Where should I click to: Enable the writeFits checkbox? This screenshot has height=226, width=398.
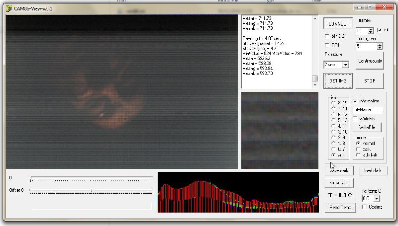coord(355,119)
